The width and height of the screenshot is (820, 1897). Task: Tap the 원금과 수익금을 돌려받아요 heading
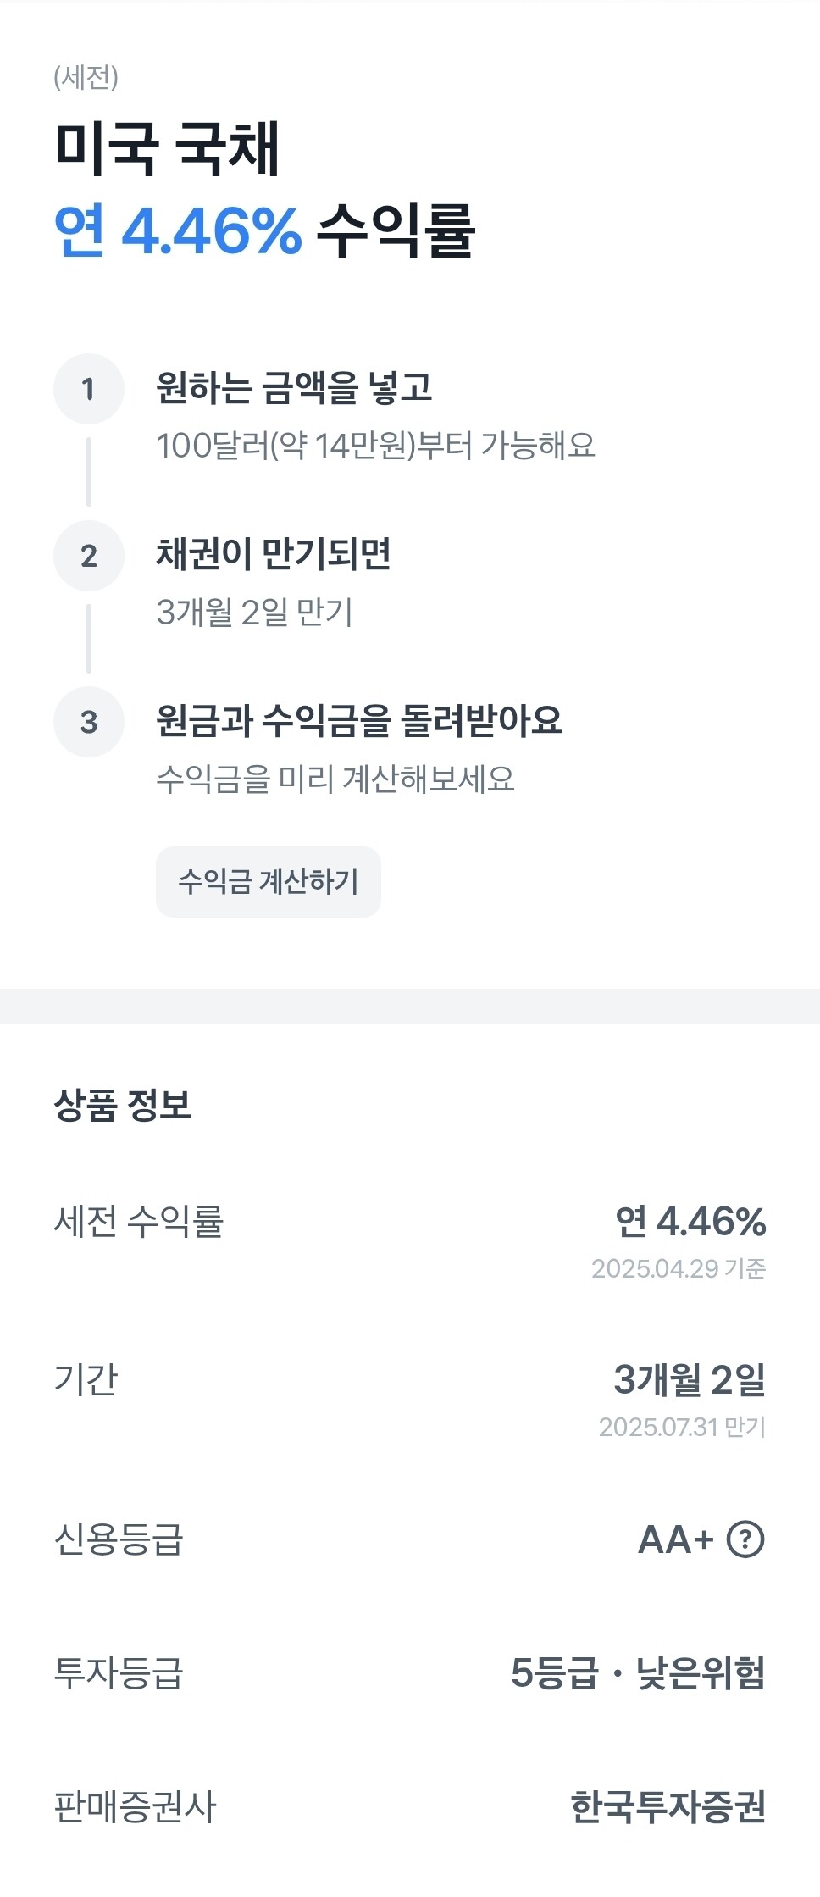coord(359,721)
